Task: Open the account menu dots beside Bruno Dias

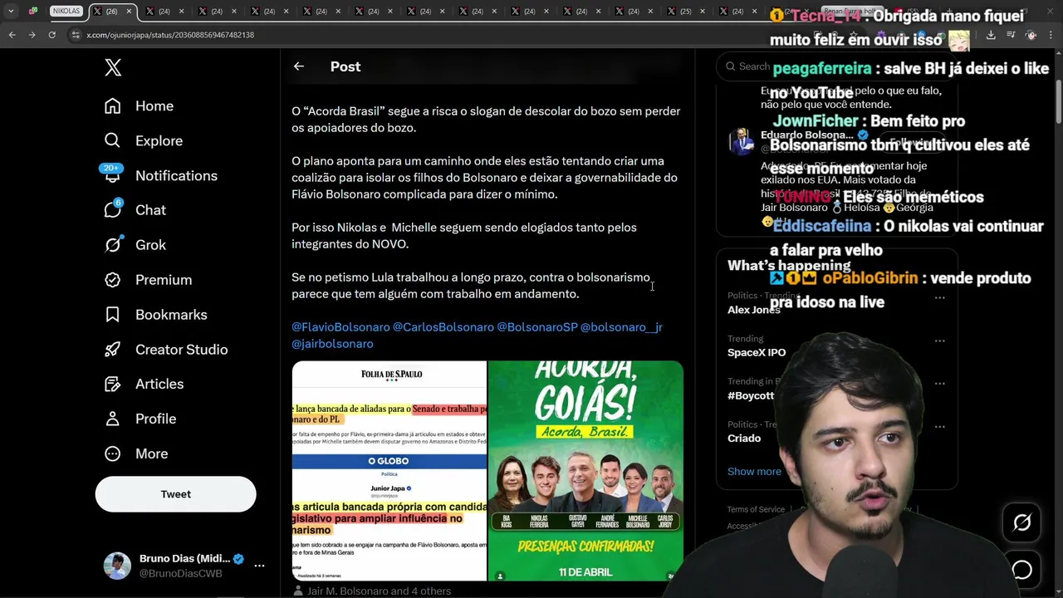Action: (259, 566)
